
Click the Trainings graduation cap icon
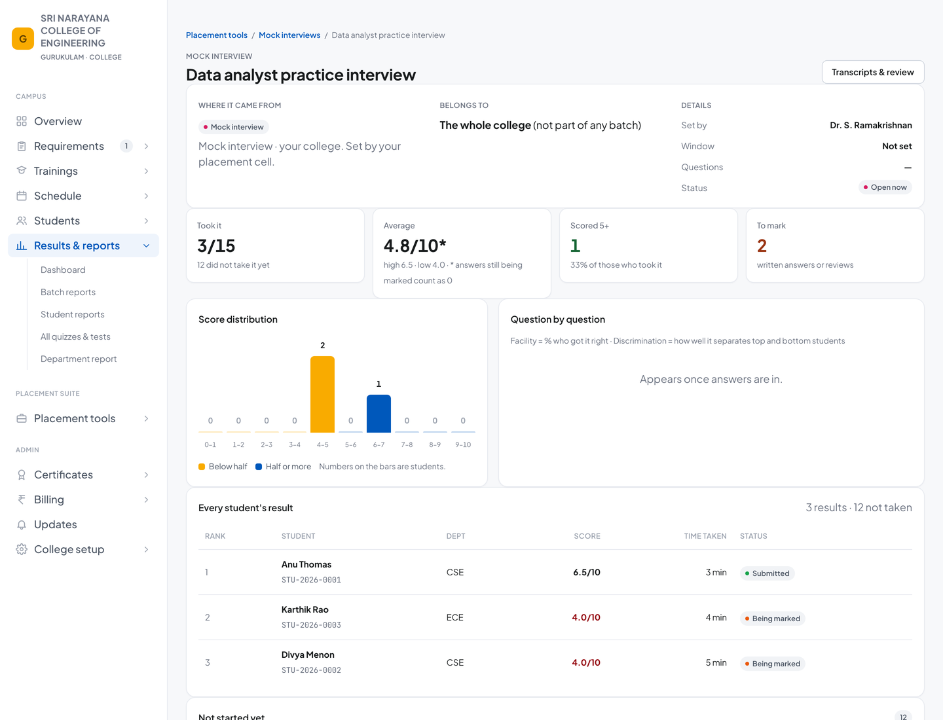click(22, 171)
